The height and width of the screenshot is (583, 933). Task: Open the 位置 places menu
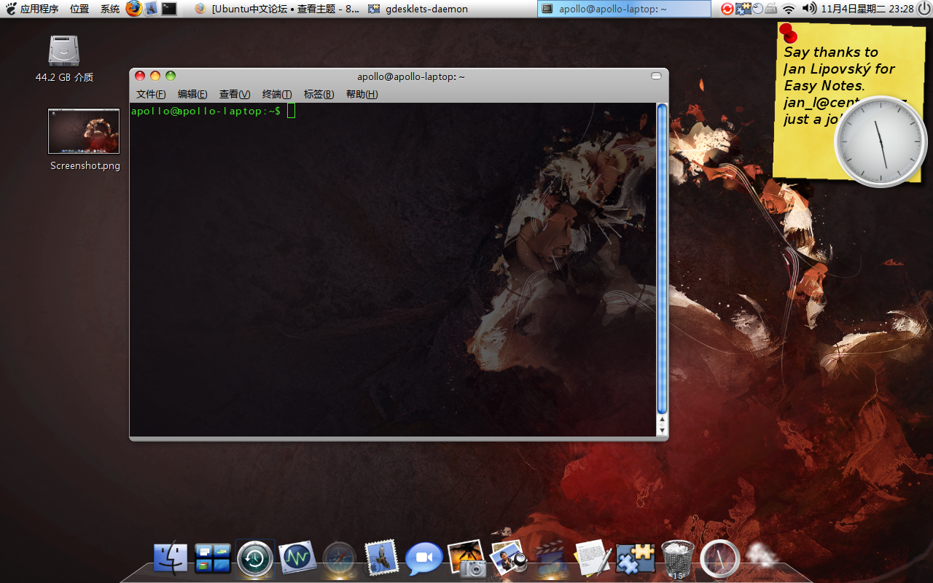coord(79,9)
